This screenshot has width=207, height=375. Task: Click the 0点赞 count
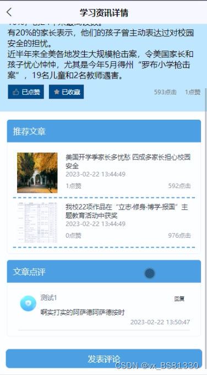point(74,235)
